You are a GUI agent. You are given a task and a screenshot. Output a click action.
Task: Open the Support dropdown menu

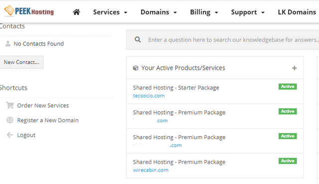248,12
